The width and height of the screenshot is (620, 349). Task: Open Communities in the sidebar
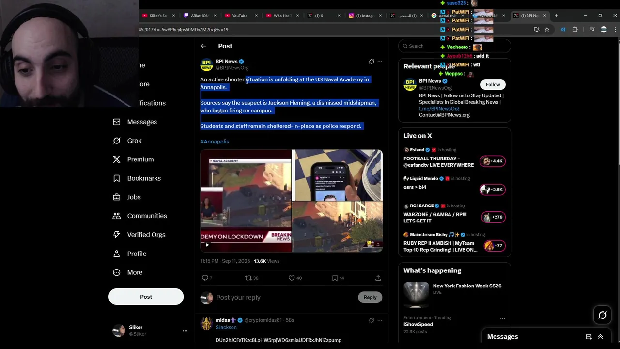(x=147, y=216)
